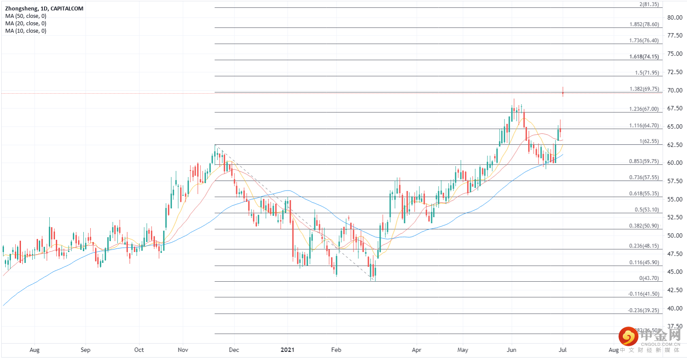This screenshot has height=358, width=687.
Task: Click 65.00 on the price scale
Action: (675, 126)
